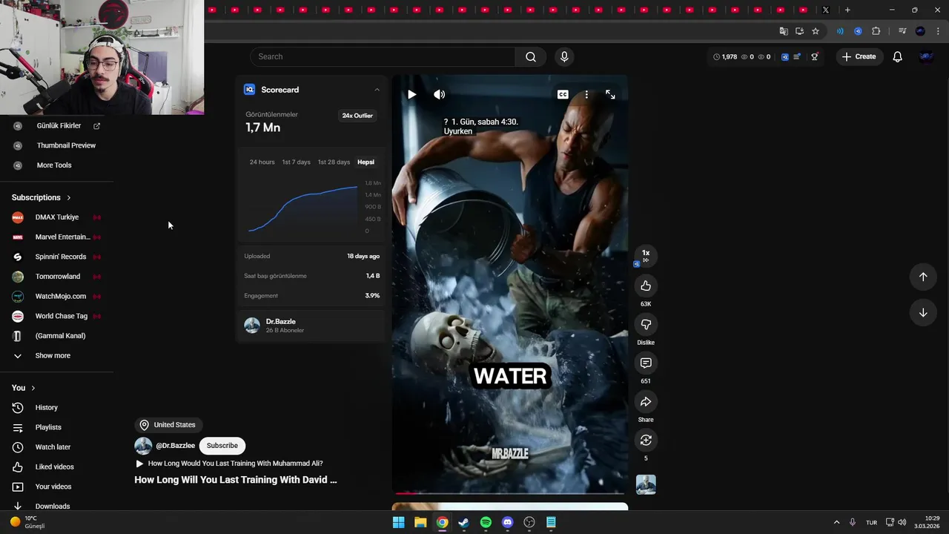Open the vidIQ list icon with blue dot
The image size is (949, 534).
tap(796, 56)
